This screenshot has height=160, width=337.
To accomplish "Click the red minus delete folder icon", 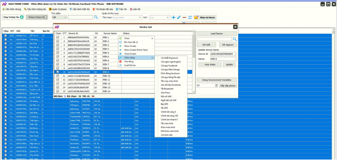I will click(x=184, y=17).
